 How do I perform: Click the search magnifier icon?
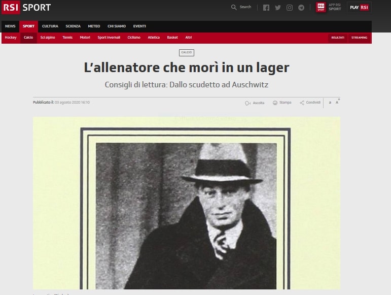coord(234,7)
